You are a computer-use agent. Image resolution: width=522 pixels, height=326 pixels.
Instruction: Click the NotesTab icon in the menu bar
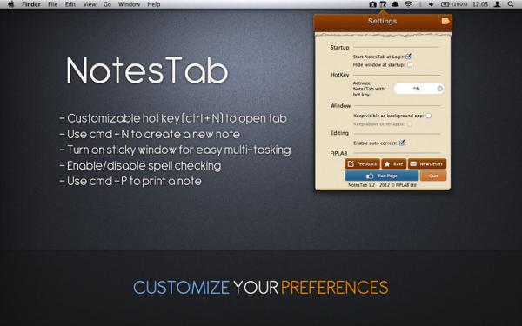[x=384, y=4]
